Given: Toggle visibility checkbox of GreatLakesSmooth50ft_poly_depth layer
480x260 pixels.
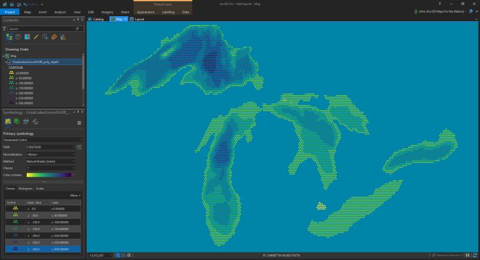Looking at the screenshot, I should pyautogui.click(x=10, y=62).
